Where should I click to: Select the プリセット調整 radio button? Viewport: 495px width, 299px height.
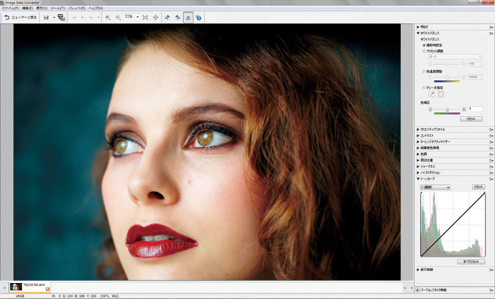coord(423,51)
